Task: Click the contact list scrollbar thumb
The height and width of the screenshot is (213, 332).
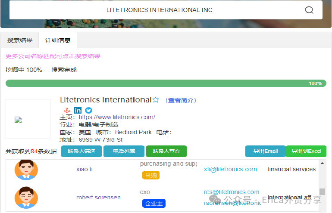Action: pos(322,191)
